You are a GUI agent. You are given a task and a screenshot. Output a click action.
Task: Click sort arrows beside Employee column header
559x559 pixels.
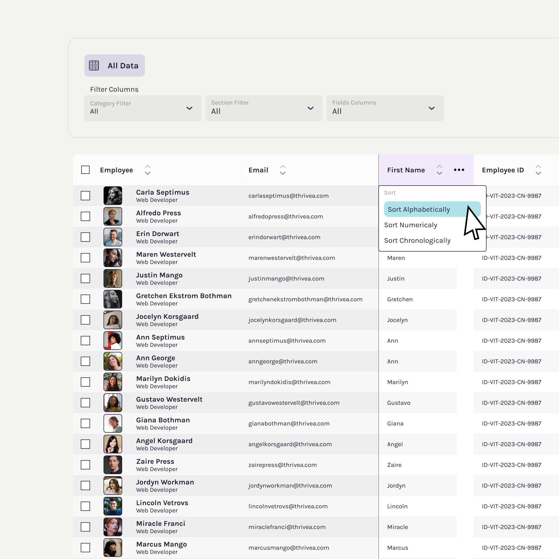click(148, 170)
